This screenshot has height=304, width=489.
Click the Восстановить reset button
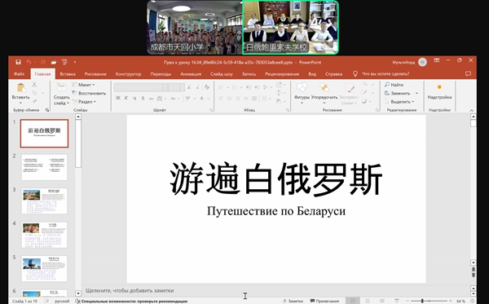(89, 93)
